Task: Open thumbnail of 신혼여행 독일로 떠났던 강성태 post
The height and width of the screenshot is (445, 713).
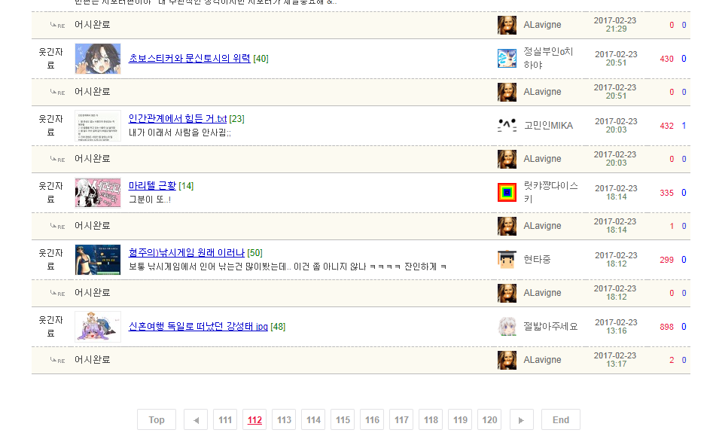Action: [97, 327]
